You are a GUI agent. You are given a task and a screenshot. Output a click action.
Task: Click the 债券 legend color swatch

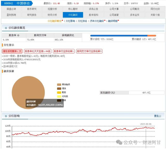coord(59,100)
